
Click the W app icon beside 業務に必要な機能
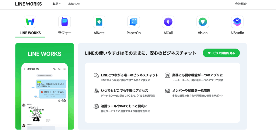click(167, 75)
